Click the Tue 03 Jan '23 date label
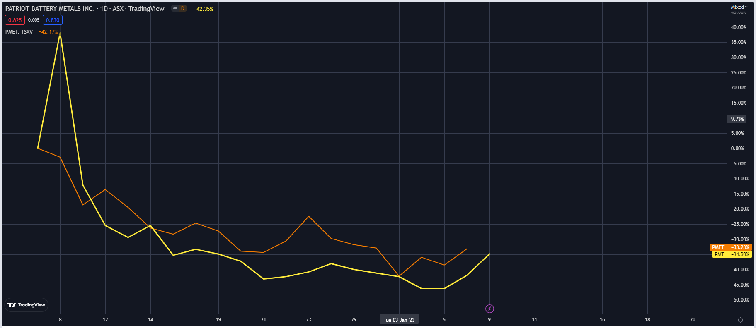Screen dimensions: 756x328 point(399,320)
